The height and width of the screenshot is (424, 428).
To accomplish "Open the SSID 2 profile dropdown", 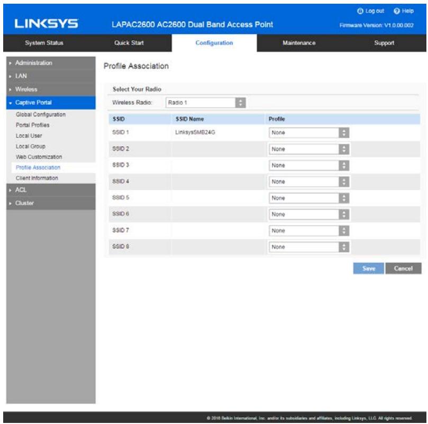I will click(309, 149).
